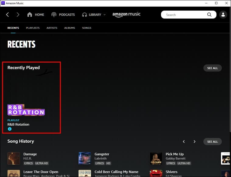Open artist H.E.R.
The height and width of the screenshot is (177, 231).
[x=28, y=158]
